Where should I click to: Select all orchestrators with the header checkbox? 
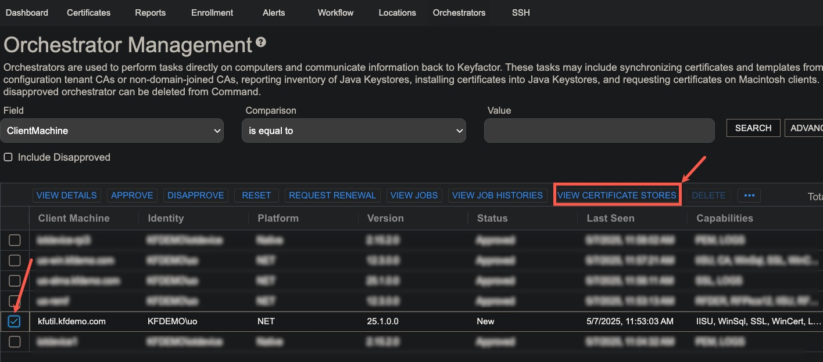(15, 218)
